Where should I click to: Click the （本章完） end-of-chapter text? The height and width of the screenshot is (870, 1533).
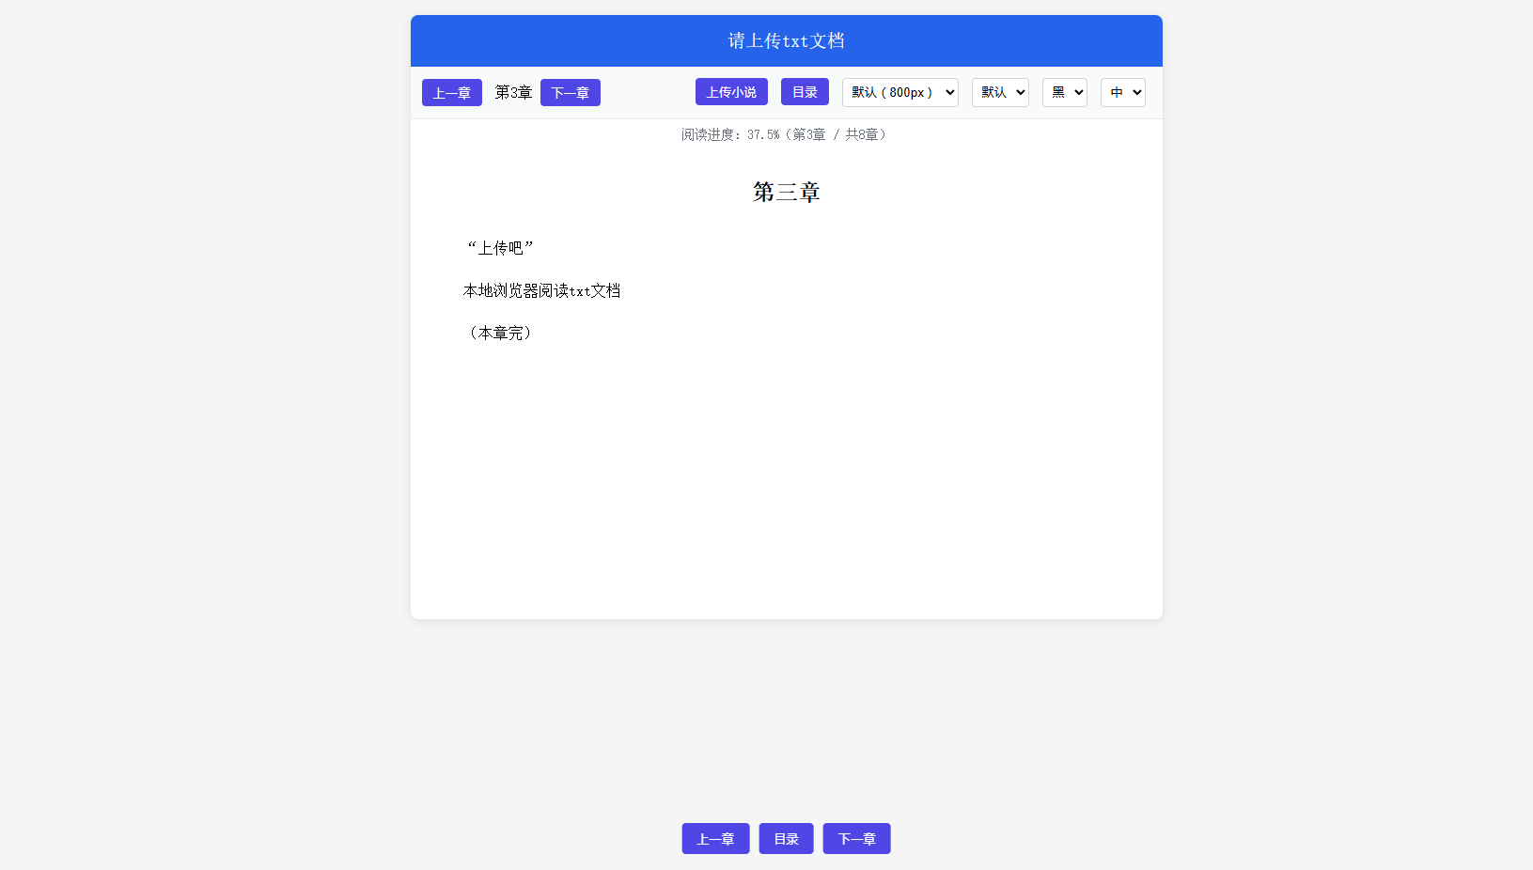pos(500,333)
